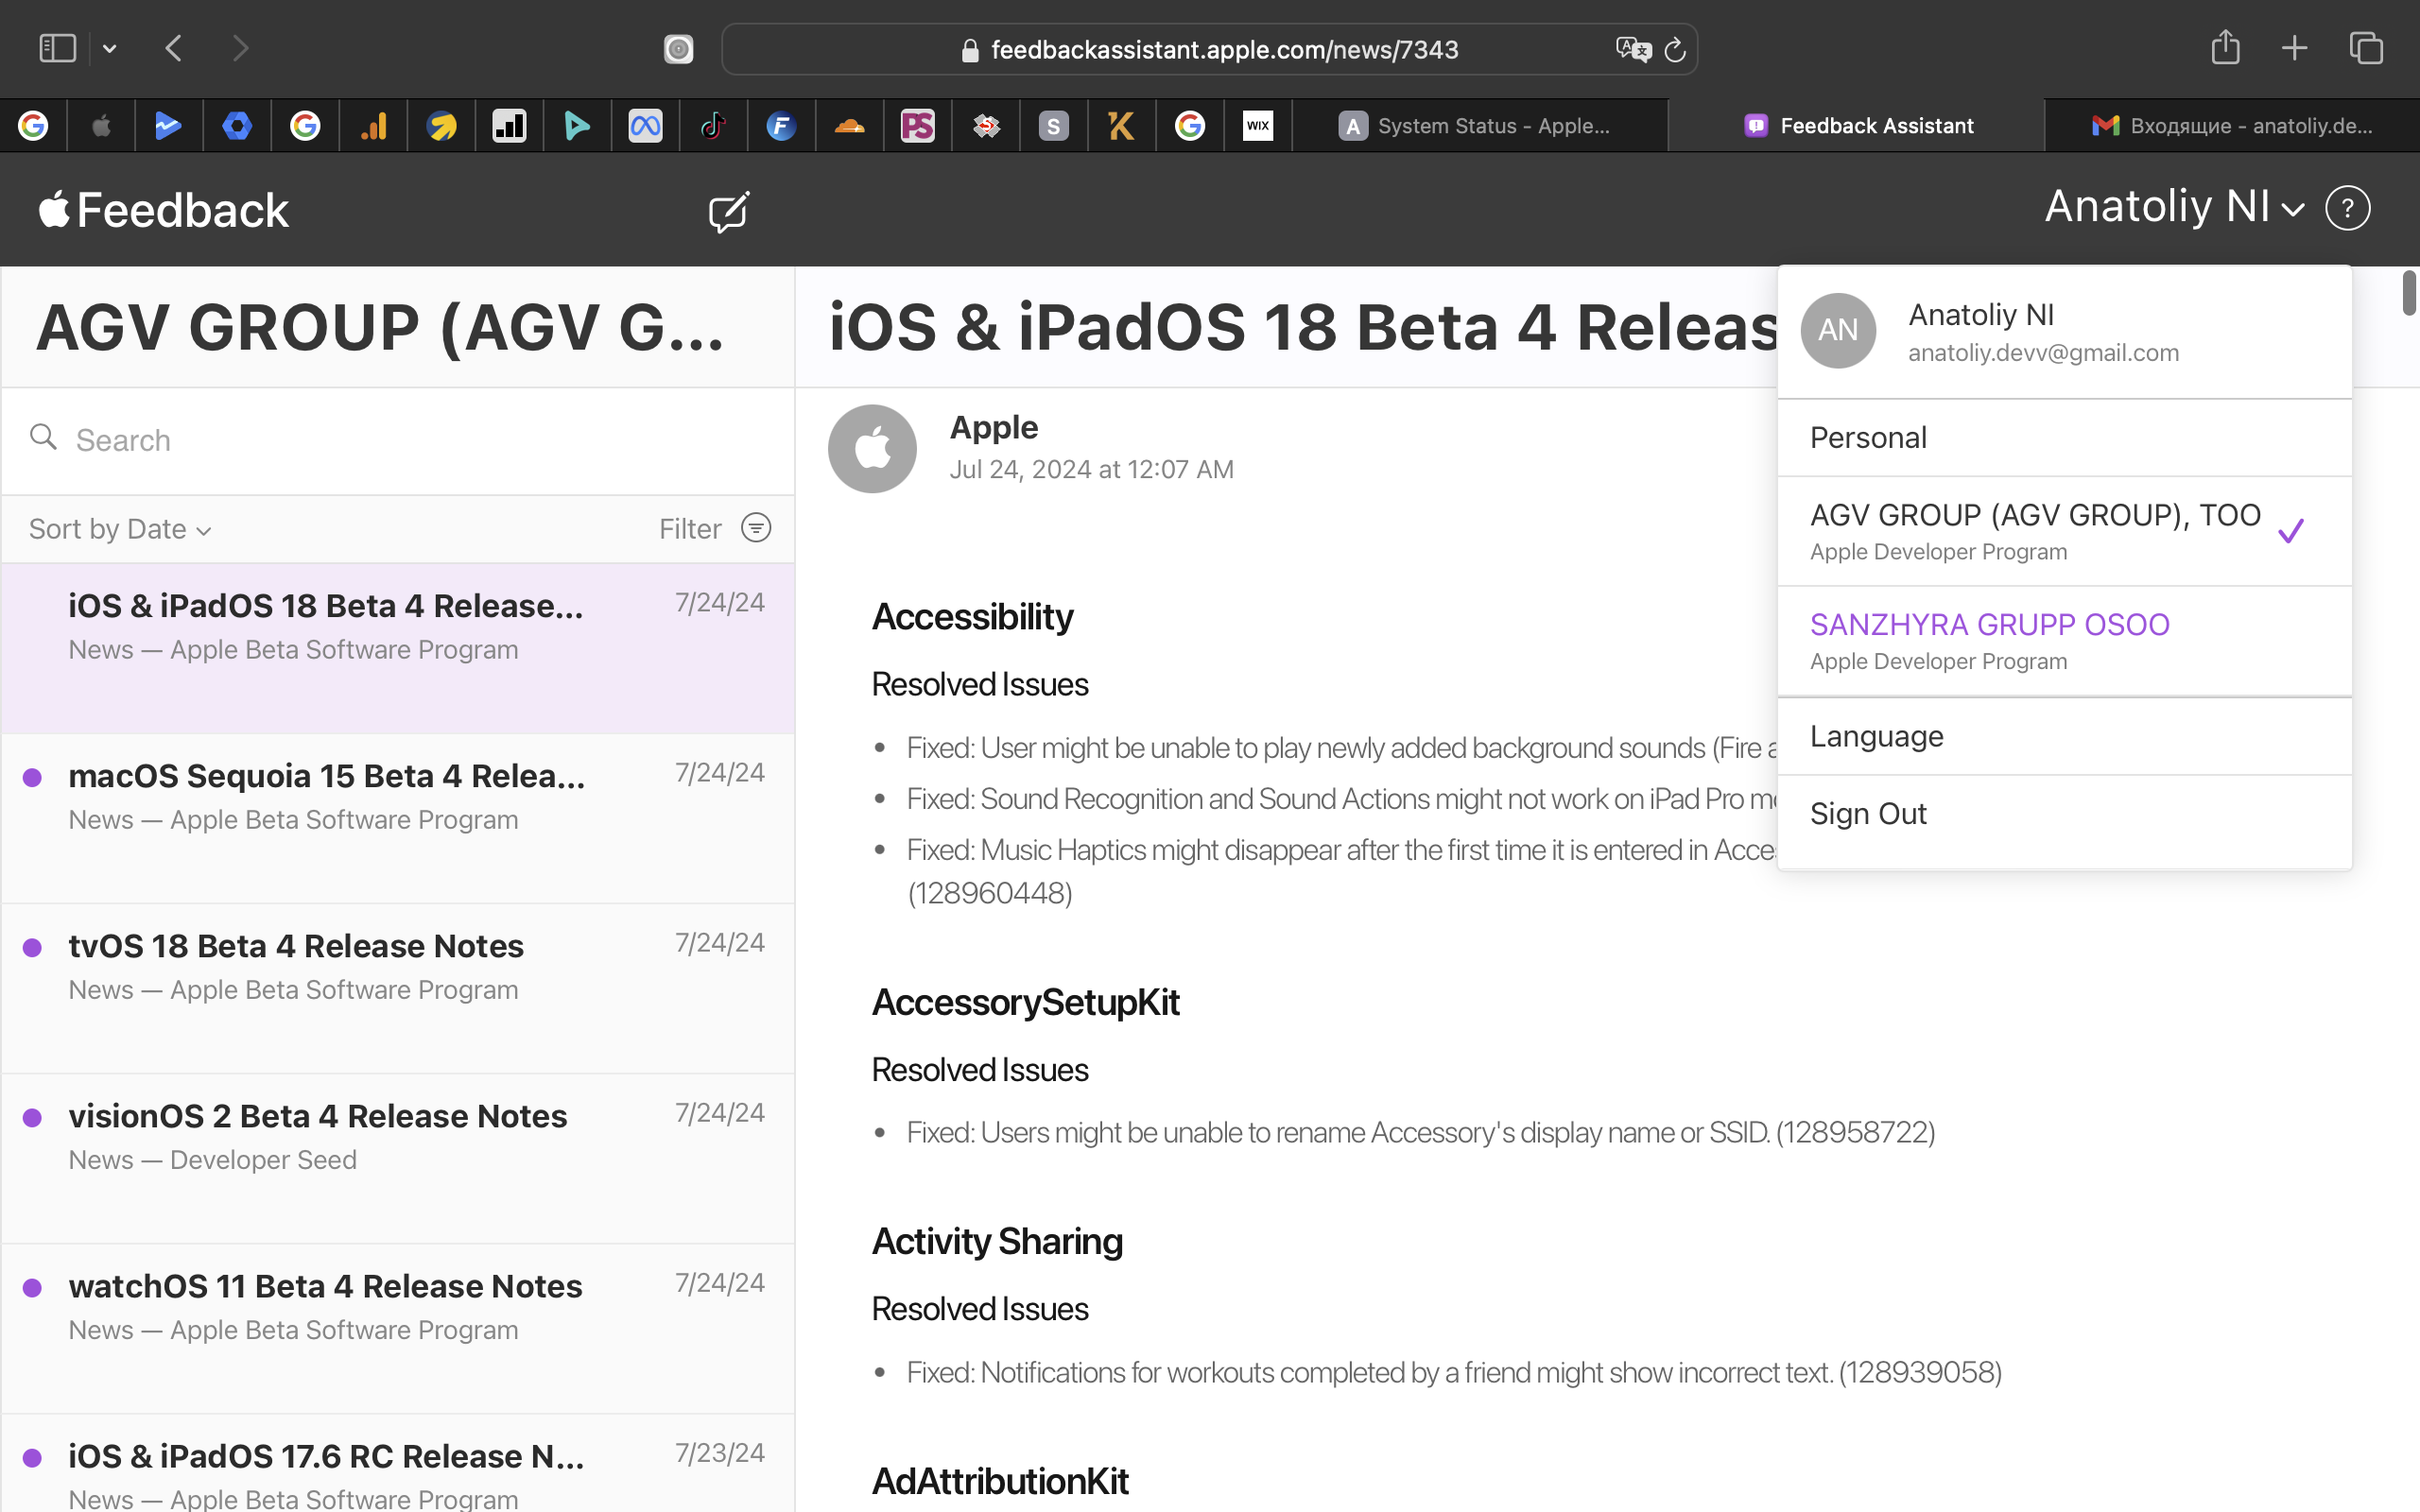
Task: Open iOS & iPadOS 17.6 RC Release item
Action: [x=398, y=1463]
